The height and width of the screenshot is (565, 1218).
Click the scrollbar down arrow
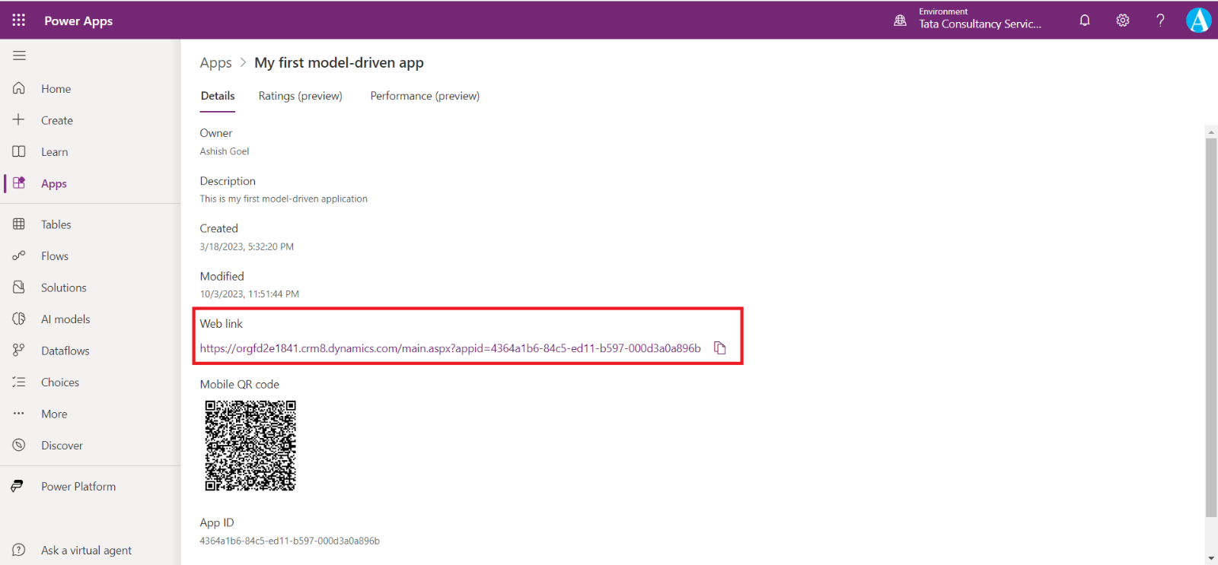tap(1211, 558)
